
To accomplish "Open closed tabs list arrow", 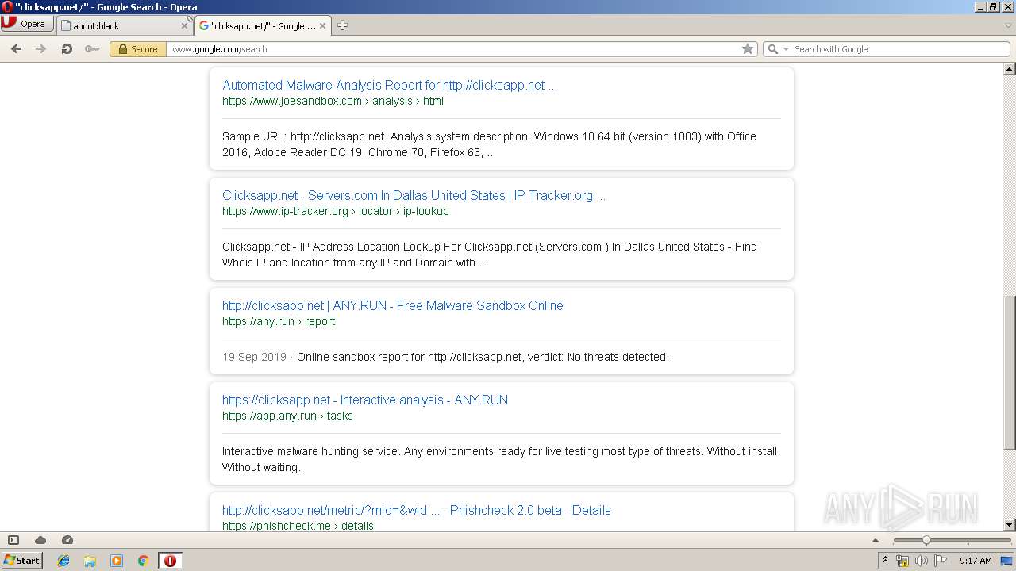I will click(x=1008, y=25).
